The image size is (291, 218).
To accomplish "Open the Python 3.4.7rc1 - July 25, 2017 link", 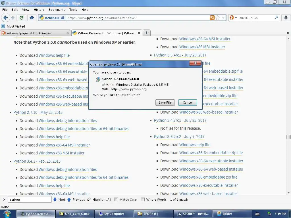I will [180, 120].
